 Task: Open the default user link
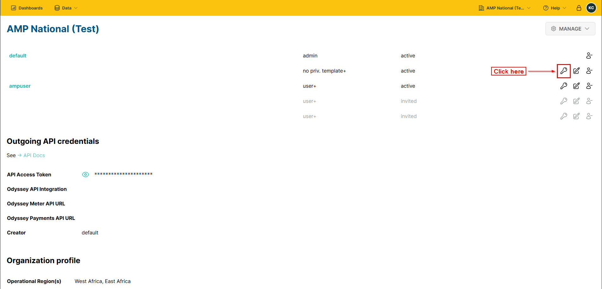18,56
